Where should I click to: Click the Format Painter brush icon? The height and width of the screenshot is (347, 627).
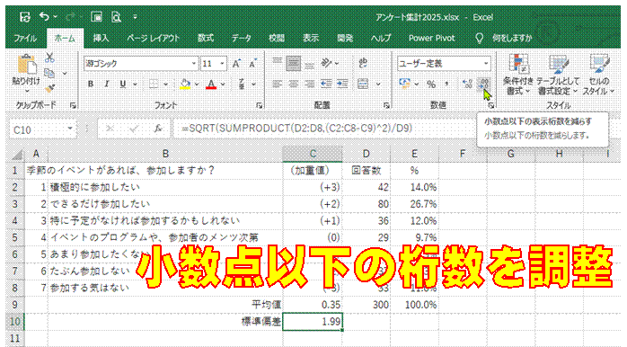pos(49,88)
